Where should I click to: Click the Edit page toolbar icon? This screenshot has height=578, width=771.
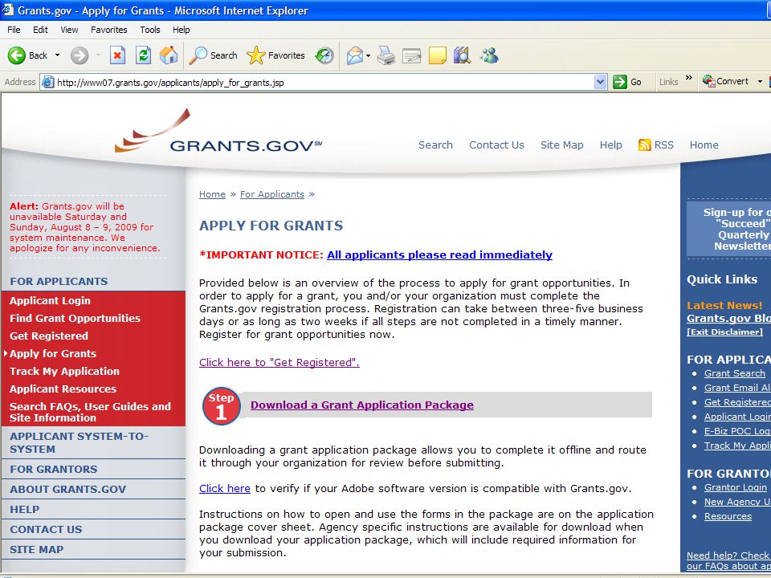point(411,55)
